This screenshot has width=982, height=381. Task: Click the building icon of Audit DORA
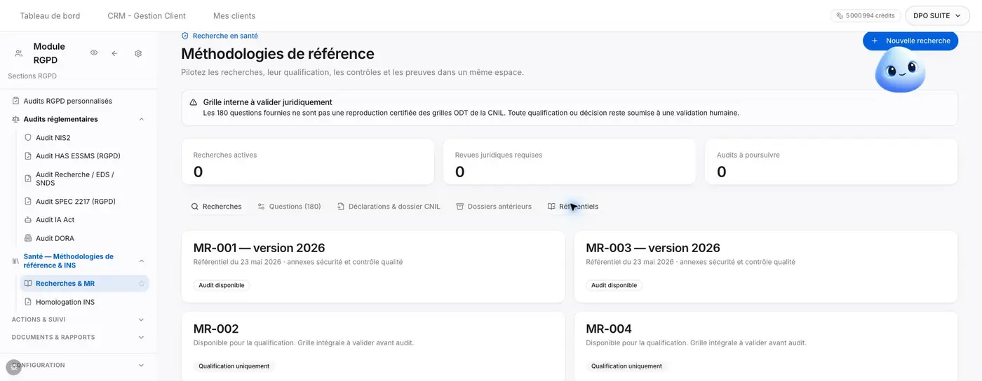click(28, 238)
